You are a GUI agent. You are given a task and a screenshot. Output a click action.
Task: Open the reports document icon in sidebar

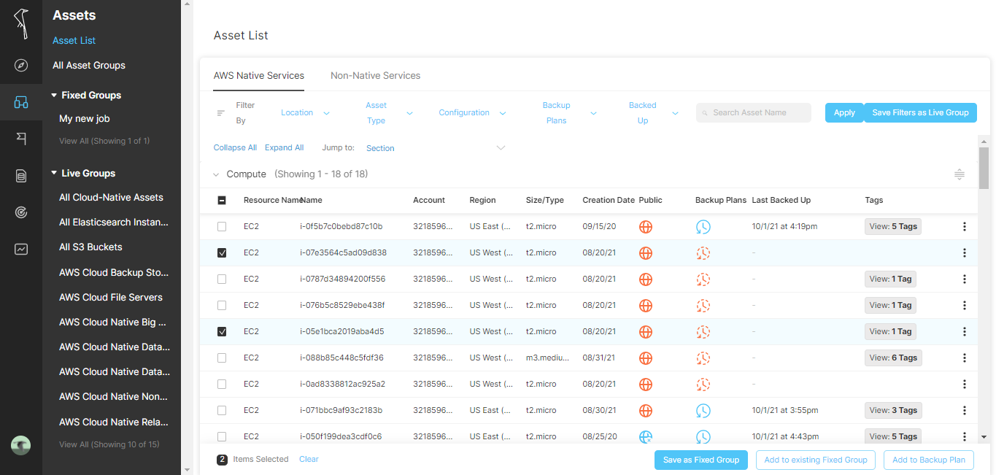coord(21,176)
